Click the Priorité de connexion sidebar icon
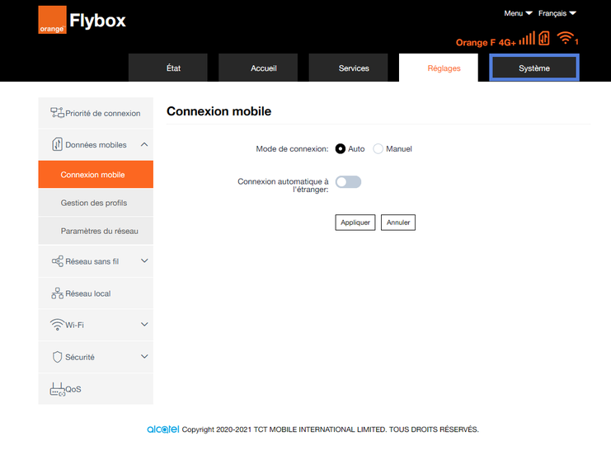This screenshot has height=450, width=611. 57,113
